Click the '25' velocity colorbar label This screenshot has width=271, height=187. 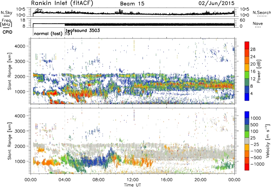tap(253, 138)
